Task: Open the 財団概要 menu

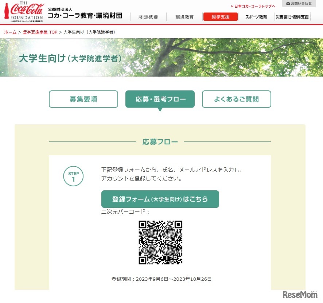Action: [148, 17]
